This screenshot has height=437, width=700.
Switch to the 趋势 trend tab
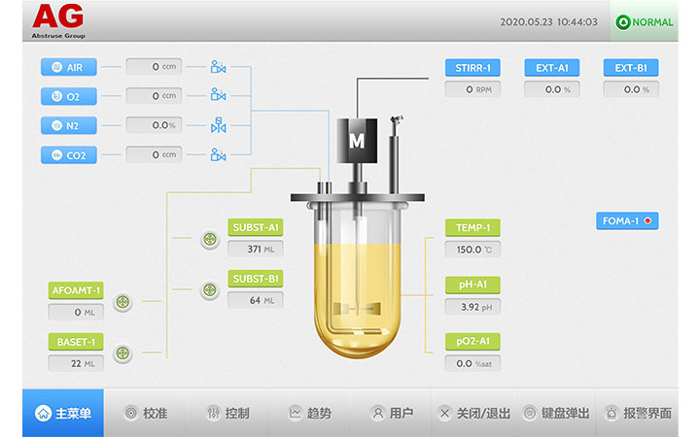309,413
